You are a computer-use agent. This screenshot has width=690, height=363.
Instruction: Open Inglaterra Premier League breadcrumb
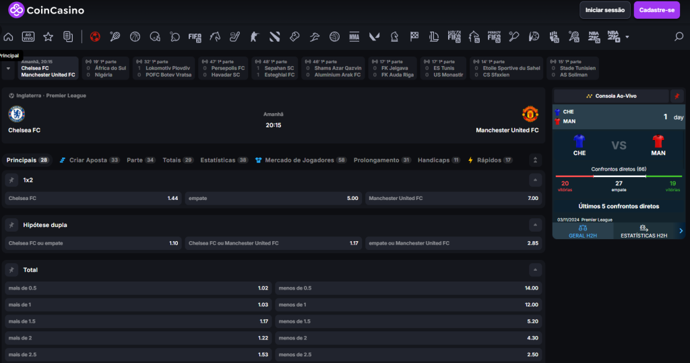pos(48,96)
